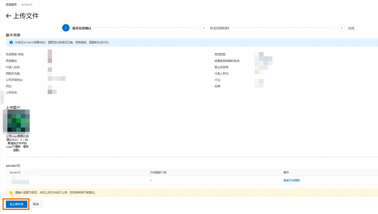
Task: Click the 品牌 label
Action: click(x=218, y=86)
